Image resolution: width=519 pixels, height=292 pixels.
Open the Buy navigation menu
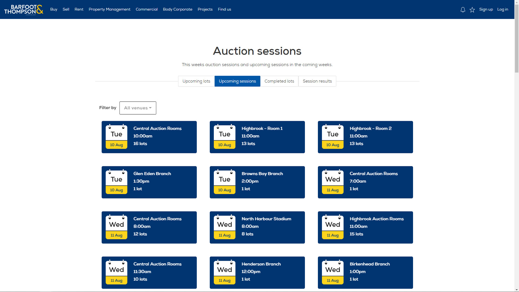coord(54,9)
